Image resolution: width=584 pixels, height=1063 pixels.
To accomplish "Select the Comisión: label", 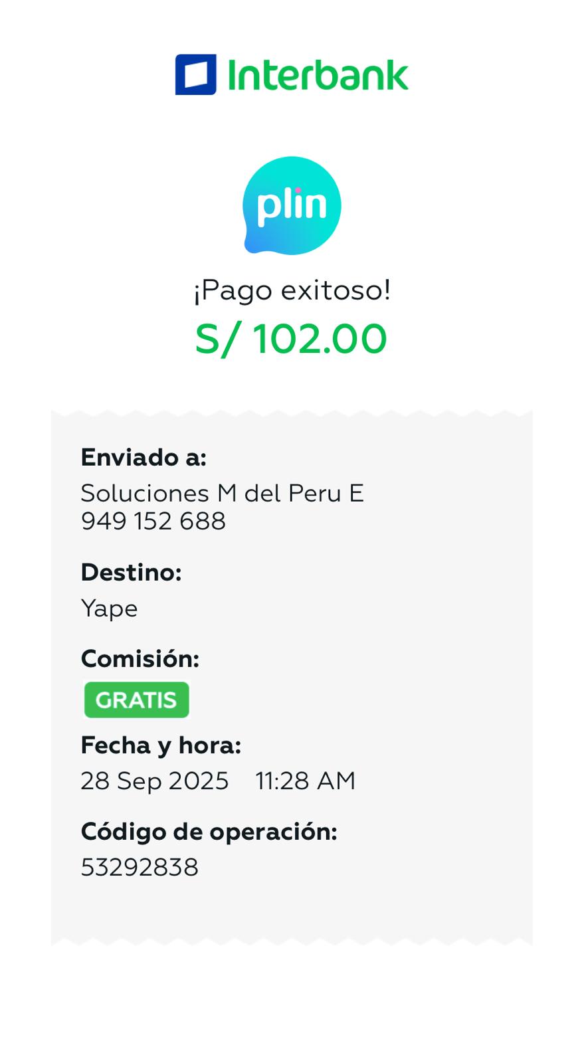I will point(140,658).
